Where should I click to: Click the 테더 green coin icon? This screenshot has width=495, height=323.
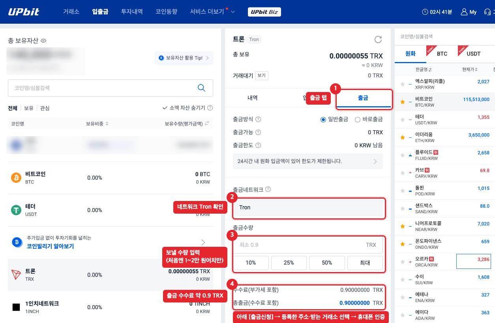click(x=16, y=210)
